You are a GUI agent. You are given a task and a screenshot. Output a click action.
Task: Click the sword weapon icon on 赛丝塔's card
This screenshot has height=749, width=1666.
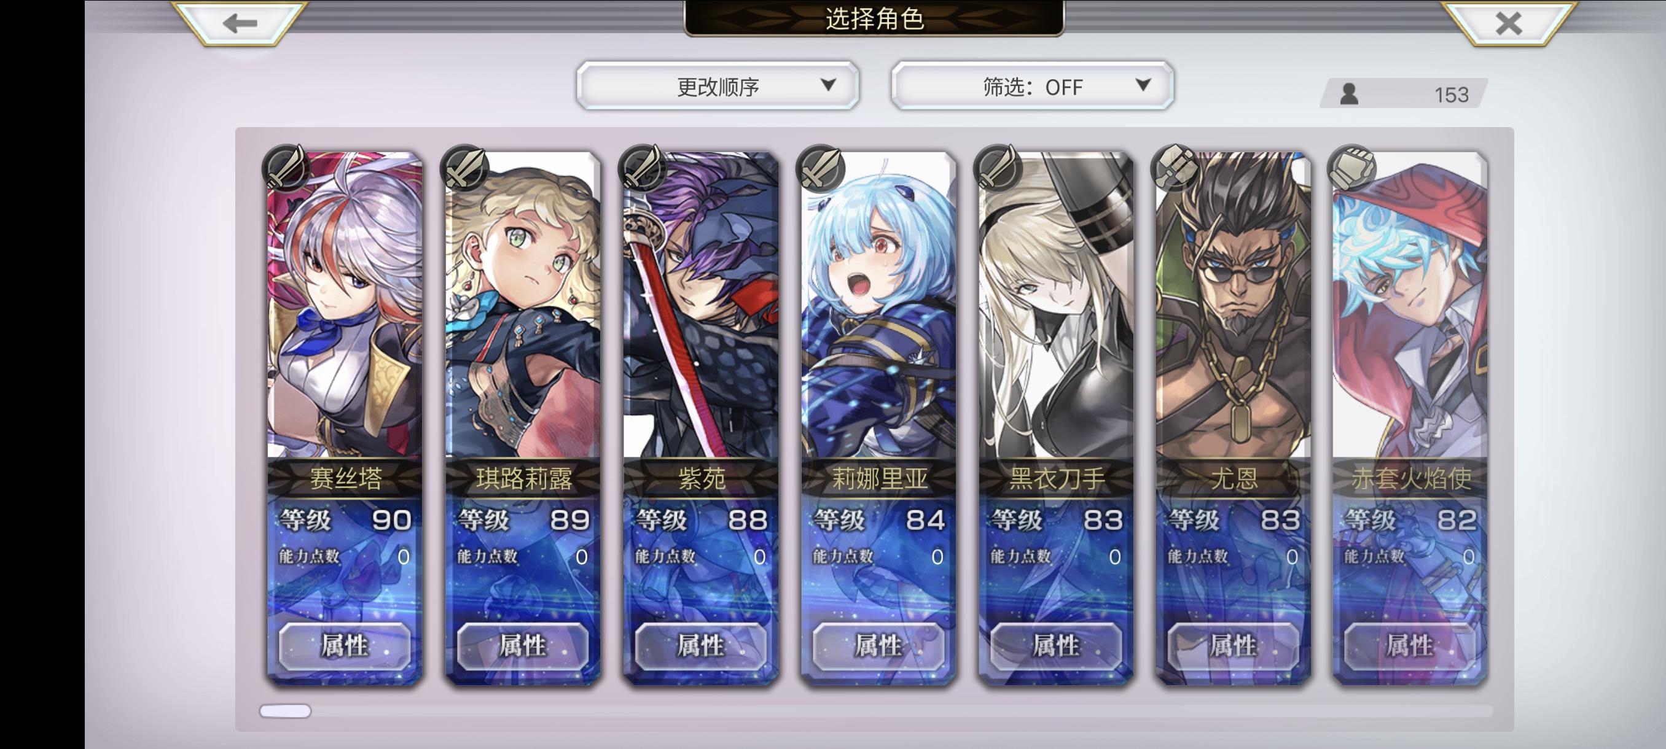tap(286, 168)
